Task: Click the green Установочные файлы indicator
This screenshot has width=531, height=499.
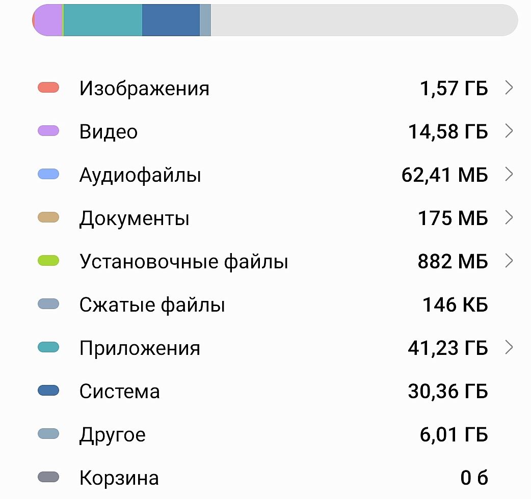Action: [x=48, y=261]
